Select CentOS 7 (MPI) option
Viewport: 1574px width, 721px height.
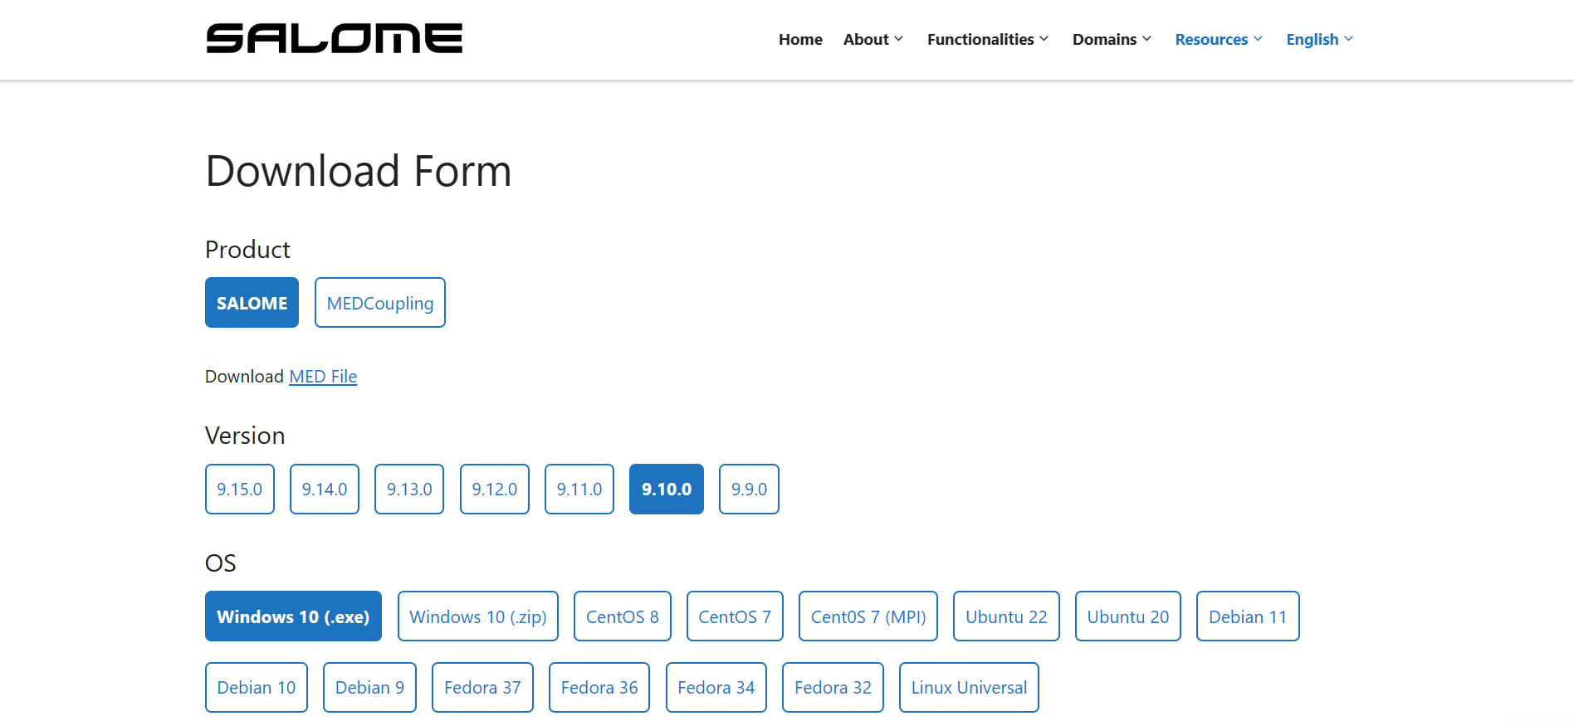(x=868, y=616)
